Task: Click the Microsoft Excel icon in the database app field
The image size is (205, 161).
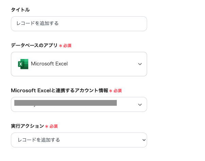Action: click(23, 64)
